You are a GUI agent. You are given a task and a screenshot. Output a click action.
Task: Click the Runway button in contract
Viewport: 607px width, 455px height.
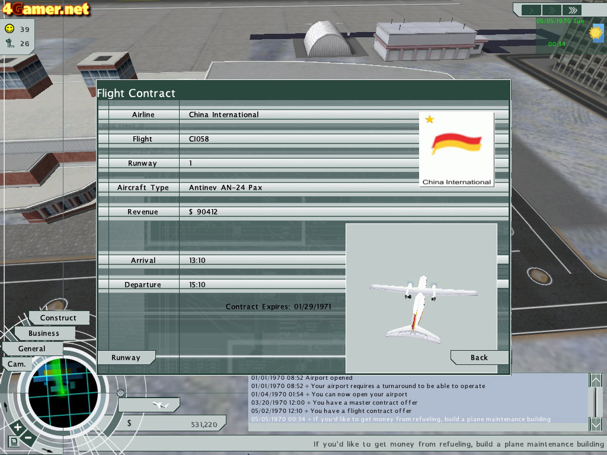126,357
